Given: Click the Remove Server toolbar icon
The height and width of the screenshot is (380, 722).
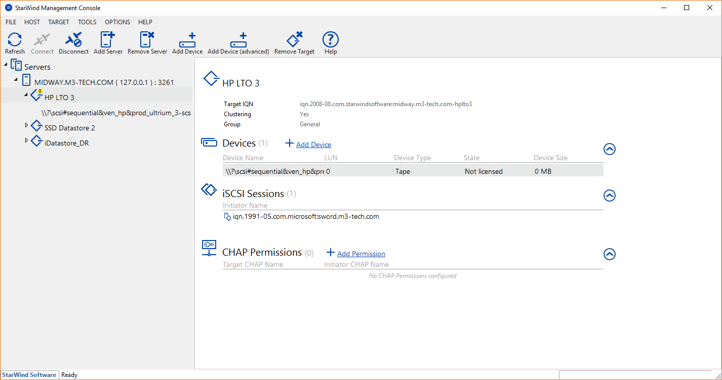Looking at the screenshot, I should (x=147, y=39).
